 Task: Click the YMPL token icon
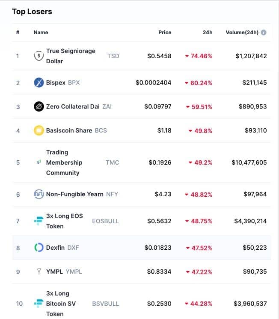point(39,272)
